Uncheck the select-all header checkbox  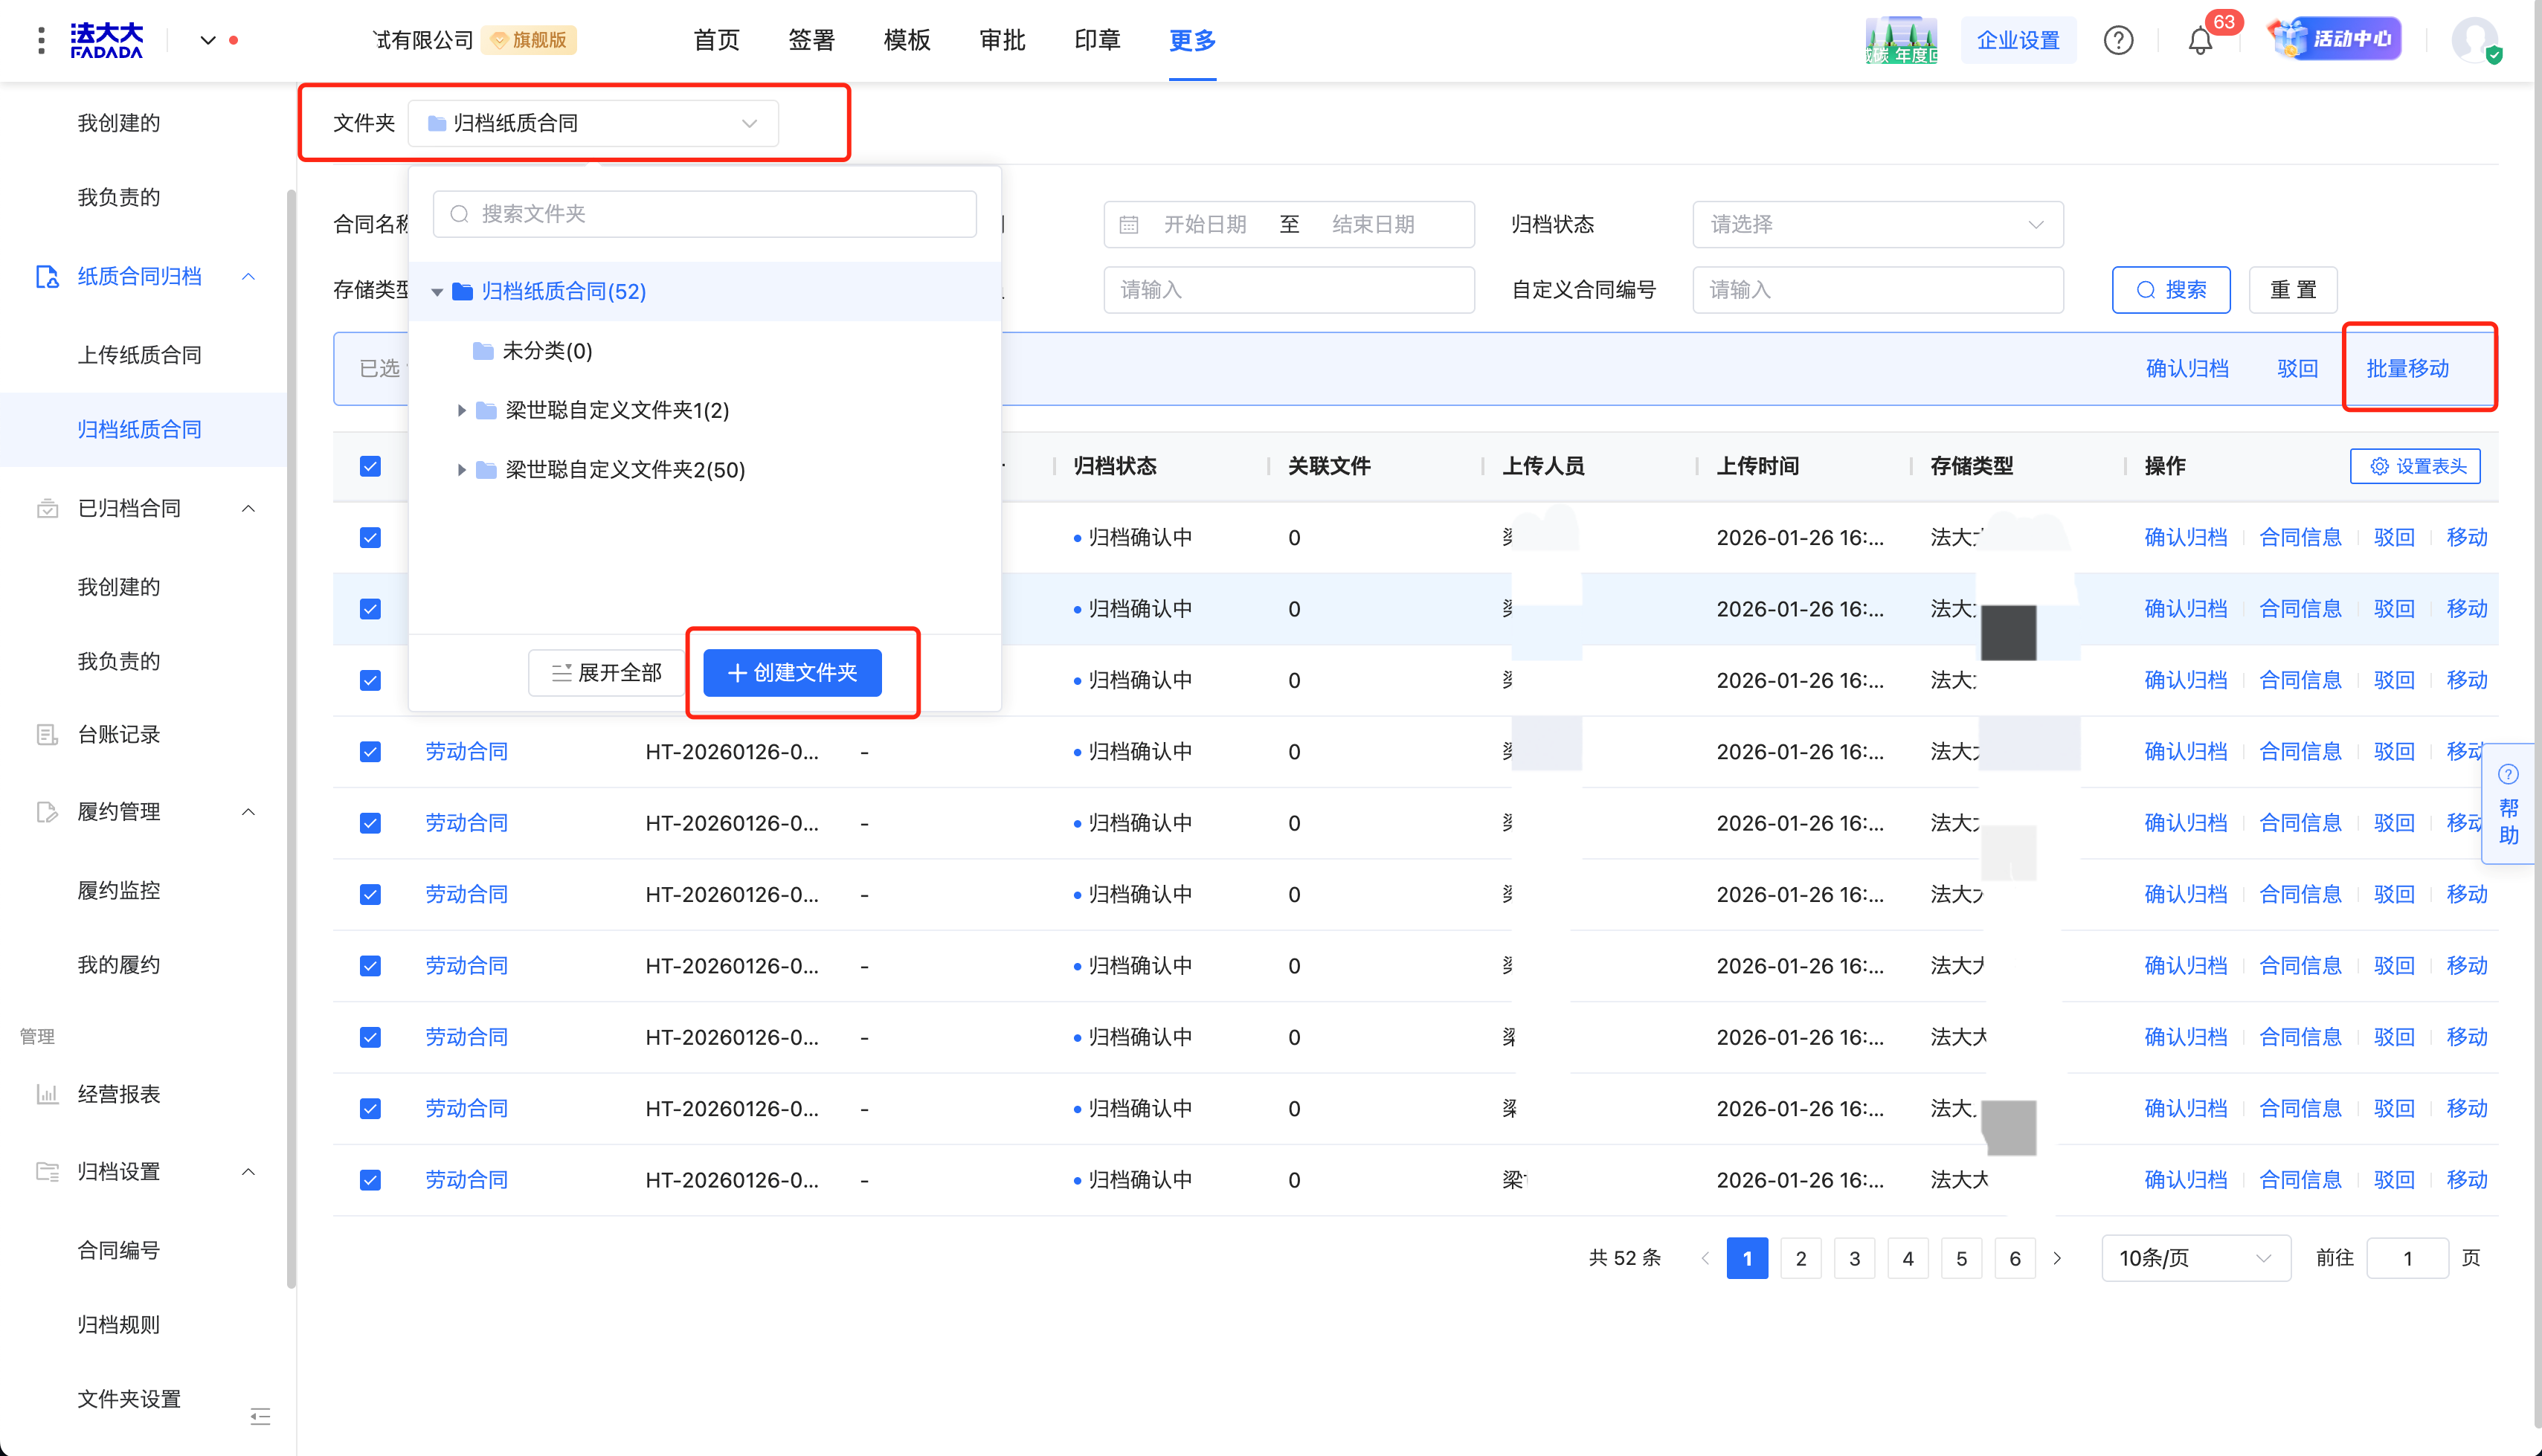click(370, 467)
